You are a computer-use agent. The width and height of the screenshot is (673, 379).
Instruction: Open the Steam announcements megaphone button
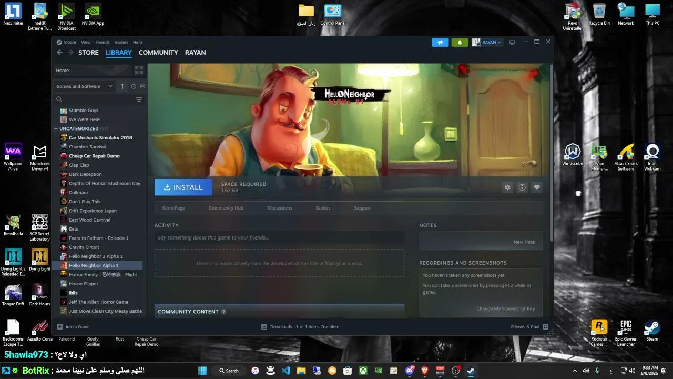click(x=440, y=43)
